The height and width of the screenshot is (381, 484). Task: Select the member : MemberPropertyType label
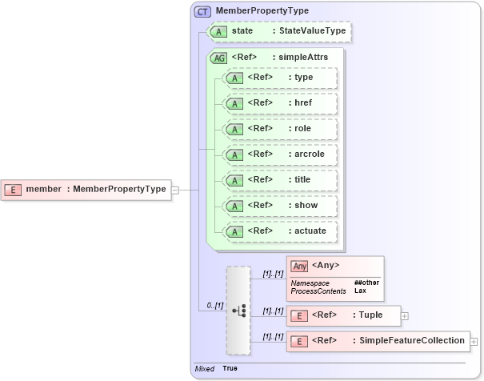(x=96, y=189)
